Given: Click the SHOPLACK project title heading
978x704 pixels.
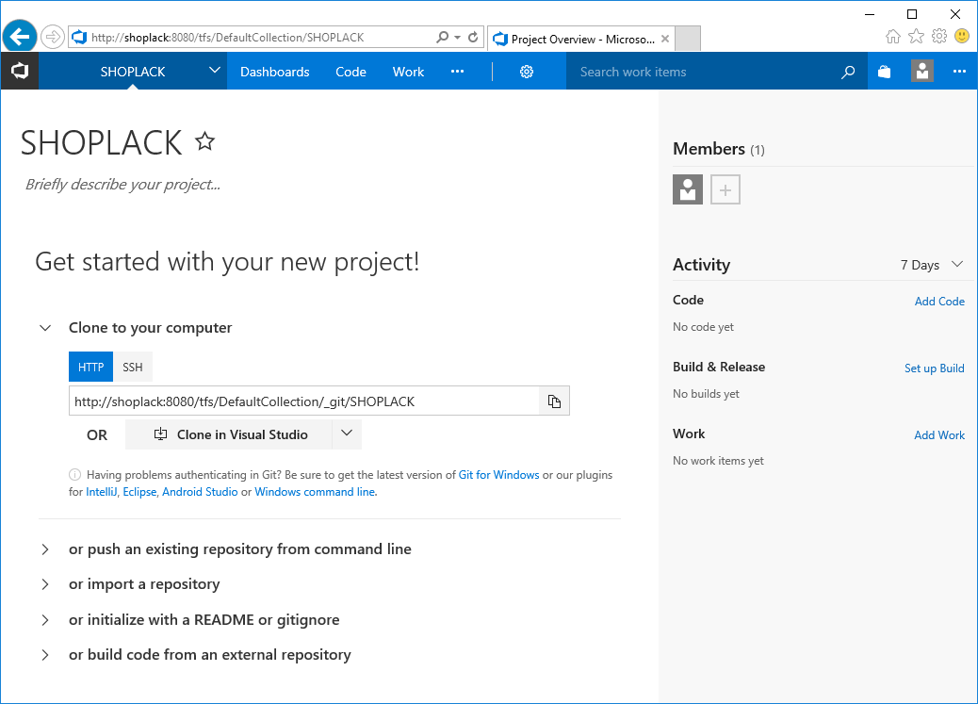Looking at the screenshot, I should click(102, 143).
